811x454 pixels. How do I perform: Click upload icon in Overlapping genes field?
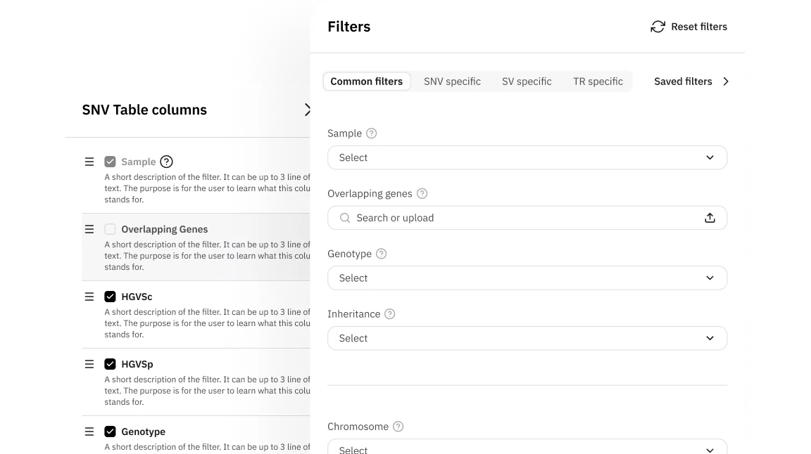pos(710,218)
